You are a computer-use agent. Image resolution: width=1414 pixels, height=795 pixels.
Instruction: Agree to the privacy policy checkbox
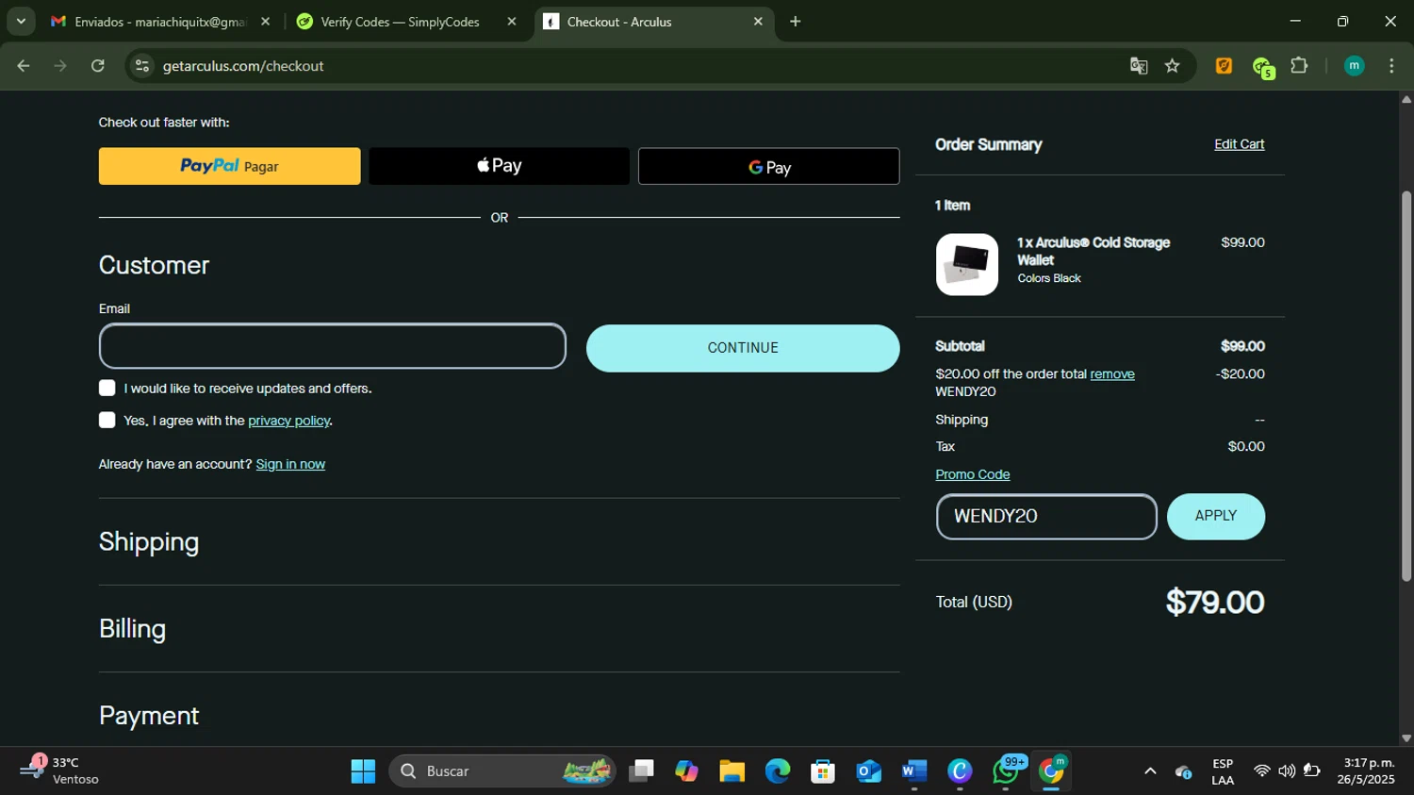107,421
